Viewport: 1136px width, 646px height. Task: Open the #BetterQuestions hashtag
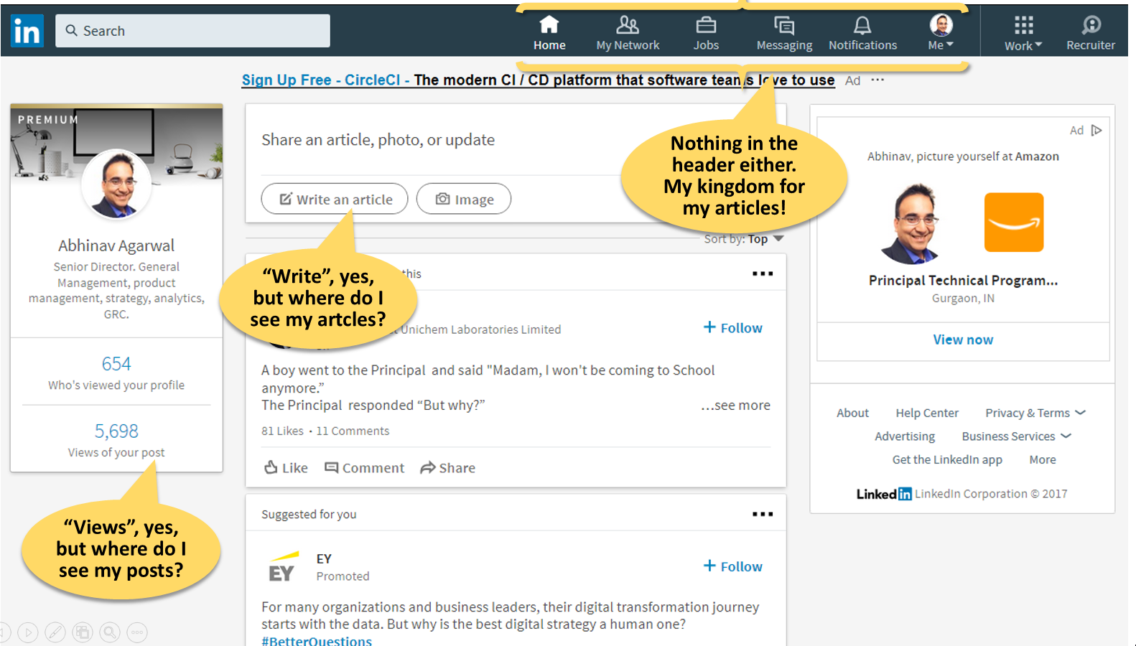coord(317,640)
